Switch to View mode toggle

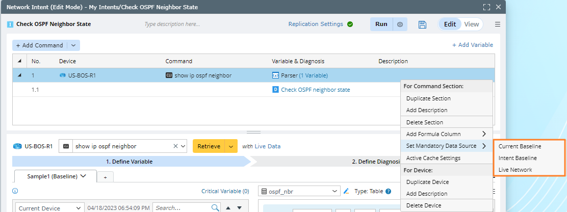tap(471, 24)
